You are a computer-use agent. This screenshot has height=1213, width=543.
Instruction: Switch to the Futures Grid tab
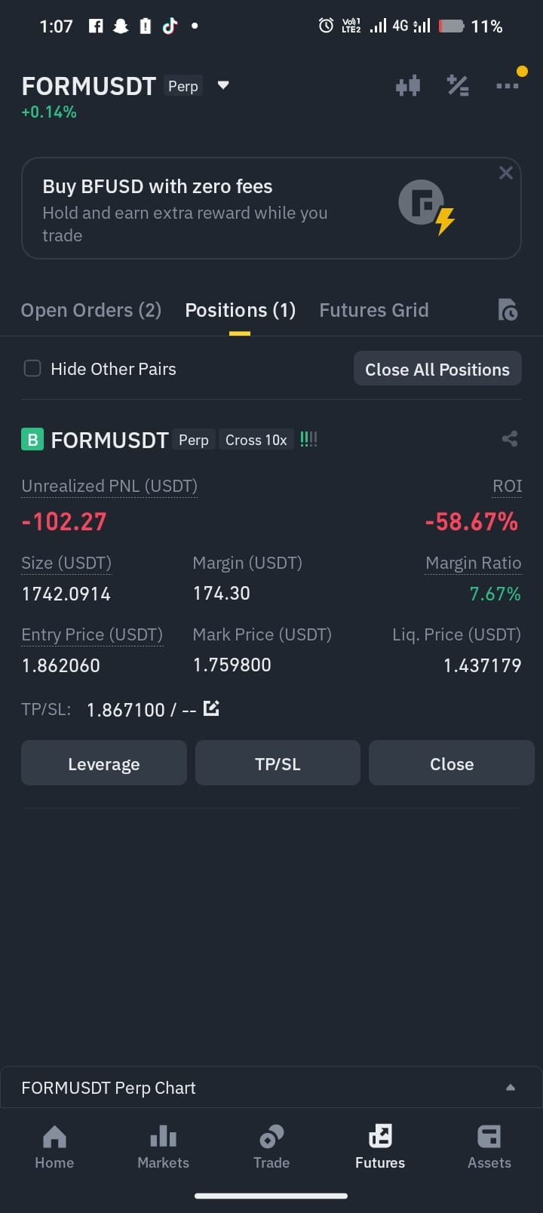point(374,310)
